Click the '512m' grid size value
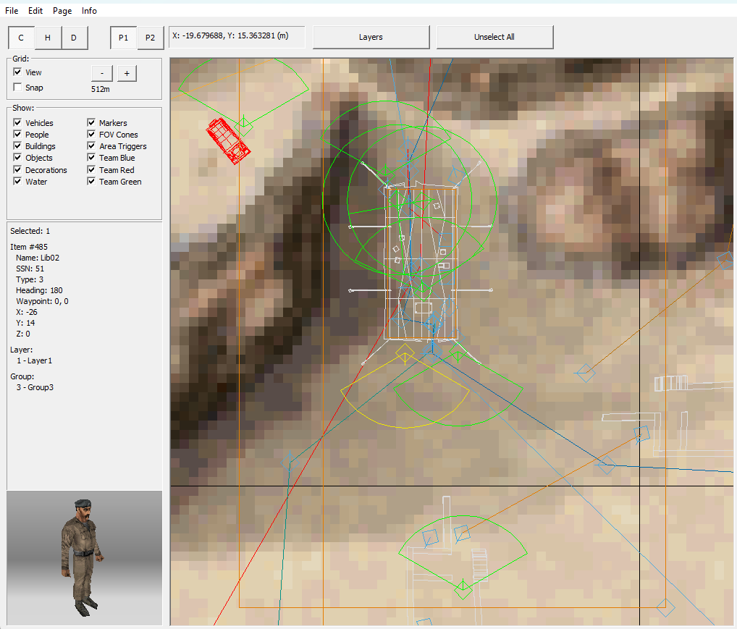Viewport: 737px width, 629px height. 101,89
